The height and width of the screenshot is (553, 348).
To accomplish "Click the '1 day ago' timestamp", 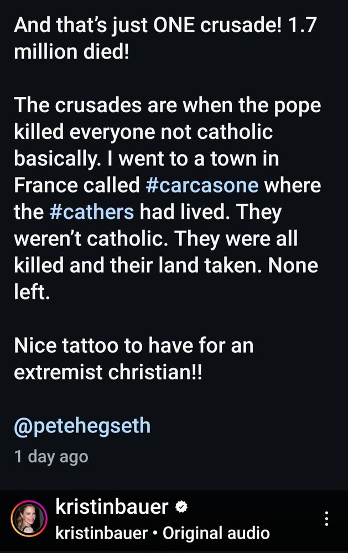I will coord(51,456).
